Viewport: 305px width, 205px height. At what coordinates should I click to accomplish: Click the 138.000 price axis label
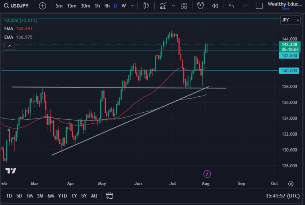pos(289,86)
